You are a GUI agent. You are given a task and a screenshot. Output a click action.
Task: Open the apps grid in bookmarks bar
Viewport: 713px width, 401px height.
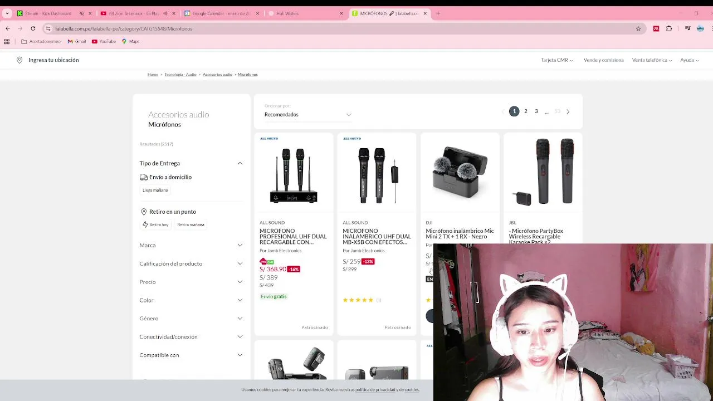[x=7, y=41]
